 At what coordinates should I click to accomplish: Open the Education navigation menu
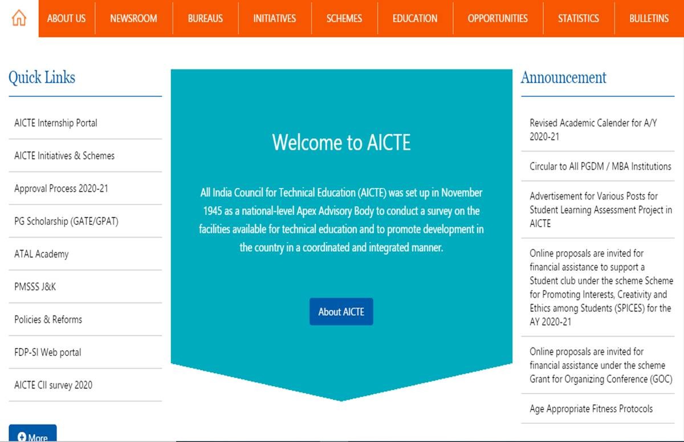point(414,18)
